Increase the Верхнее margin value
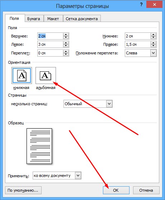Screen dimensions: 165x200 tap(66, 35)
